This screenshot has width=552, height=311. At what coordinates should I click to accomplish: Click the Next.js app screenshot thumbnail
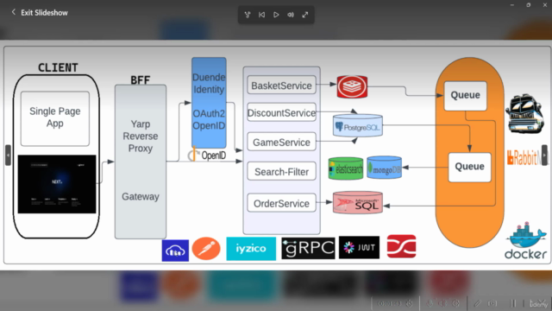57,184
